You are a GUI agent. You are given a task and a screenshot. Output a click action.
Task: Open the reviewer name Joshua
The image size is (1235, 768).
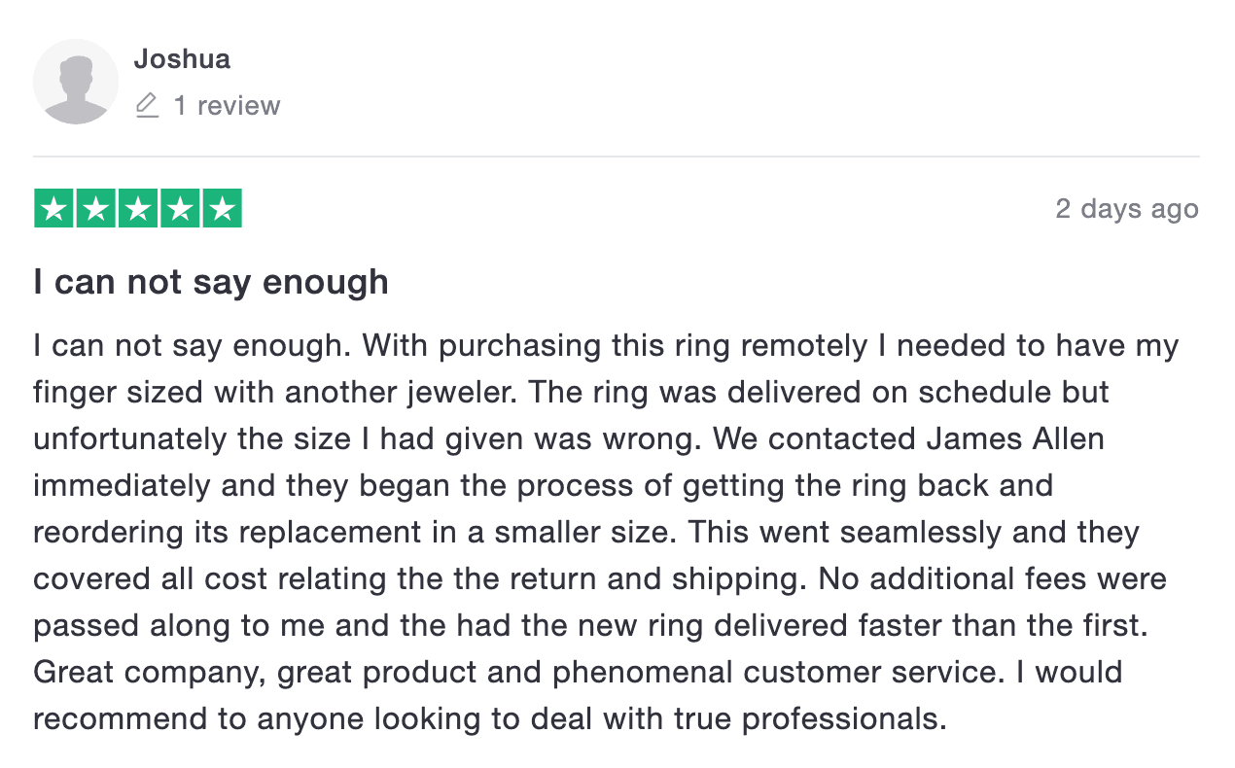(182, 59)
